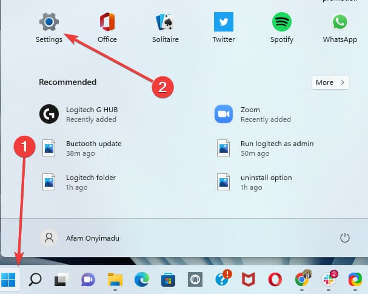
Task: Open the uninstall option image file
Action: [253, 182]
